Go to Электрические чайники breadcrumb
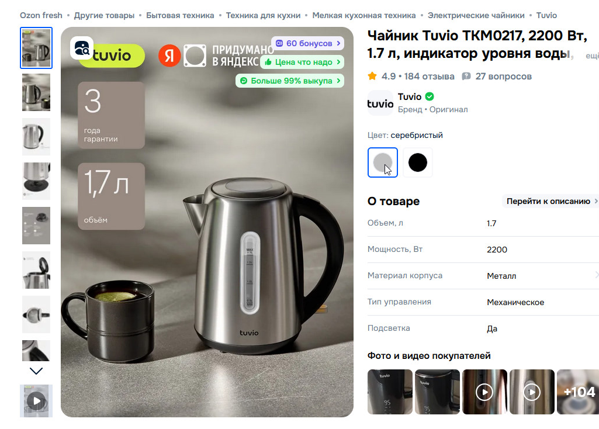The width and height of the screenshot is (599, 429). (476, 15)
